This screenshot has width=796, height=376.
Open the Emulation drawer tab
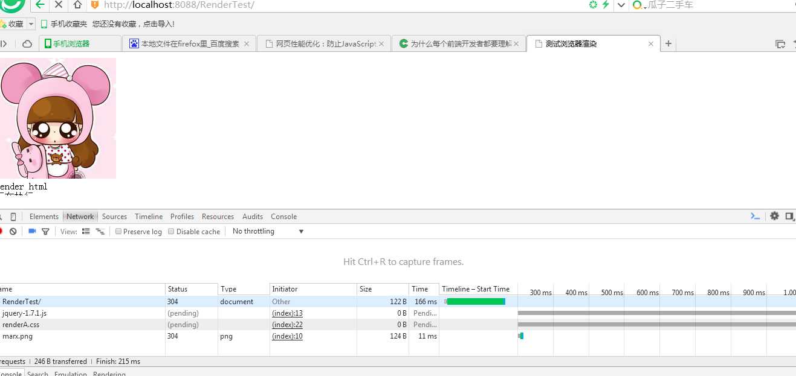pos(71,374)
